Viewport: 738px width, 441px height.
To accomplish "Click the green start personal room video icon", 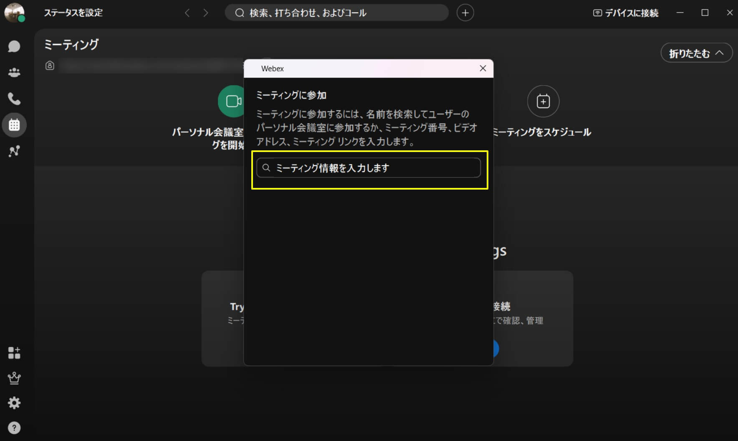I will [x=232, y=101].
